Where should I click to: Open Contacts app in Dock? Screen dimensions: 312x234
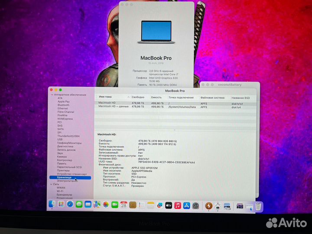tap(133, 205)
